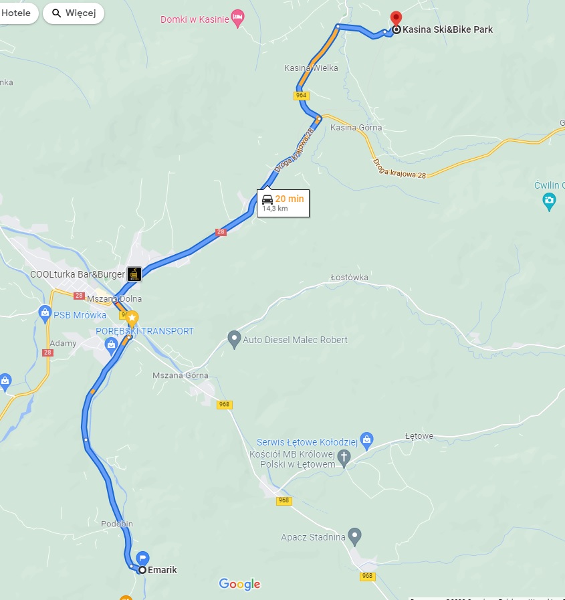Select the yellow star saved place marker
Image resolution: width=565 pixels, height=600 pixels.
click(132, 318)
